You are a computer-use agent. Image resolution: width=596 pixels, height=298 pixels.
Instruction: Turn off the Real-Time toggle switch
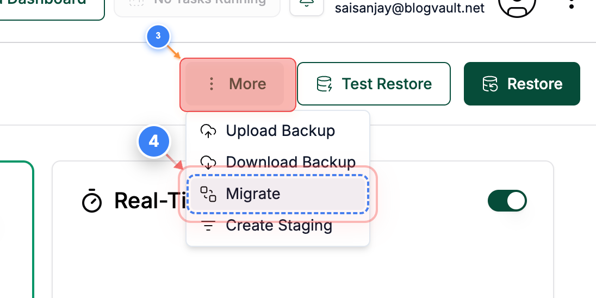(x=507, y=201)
